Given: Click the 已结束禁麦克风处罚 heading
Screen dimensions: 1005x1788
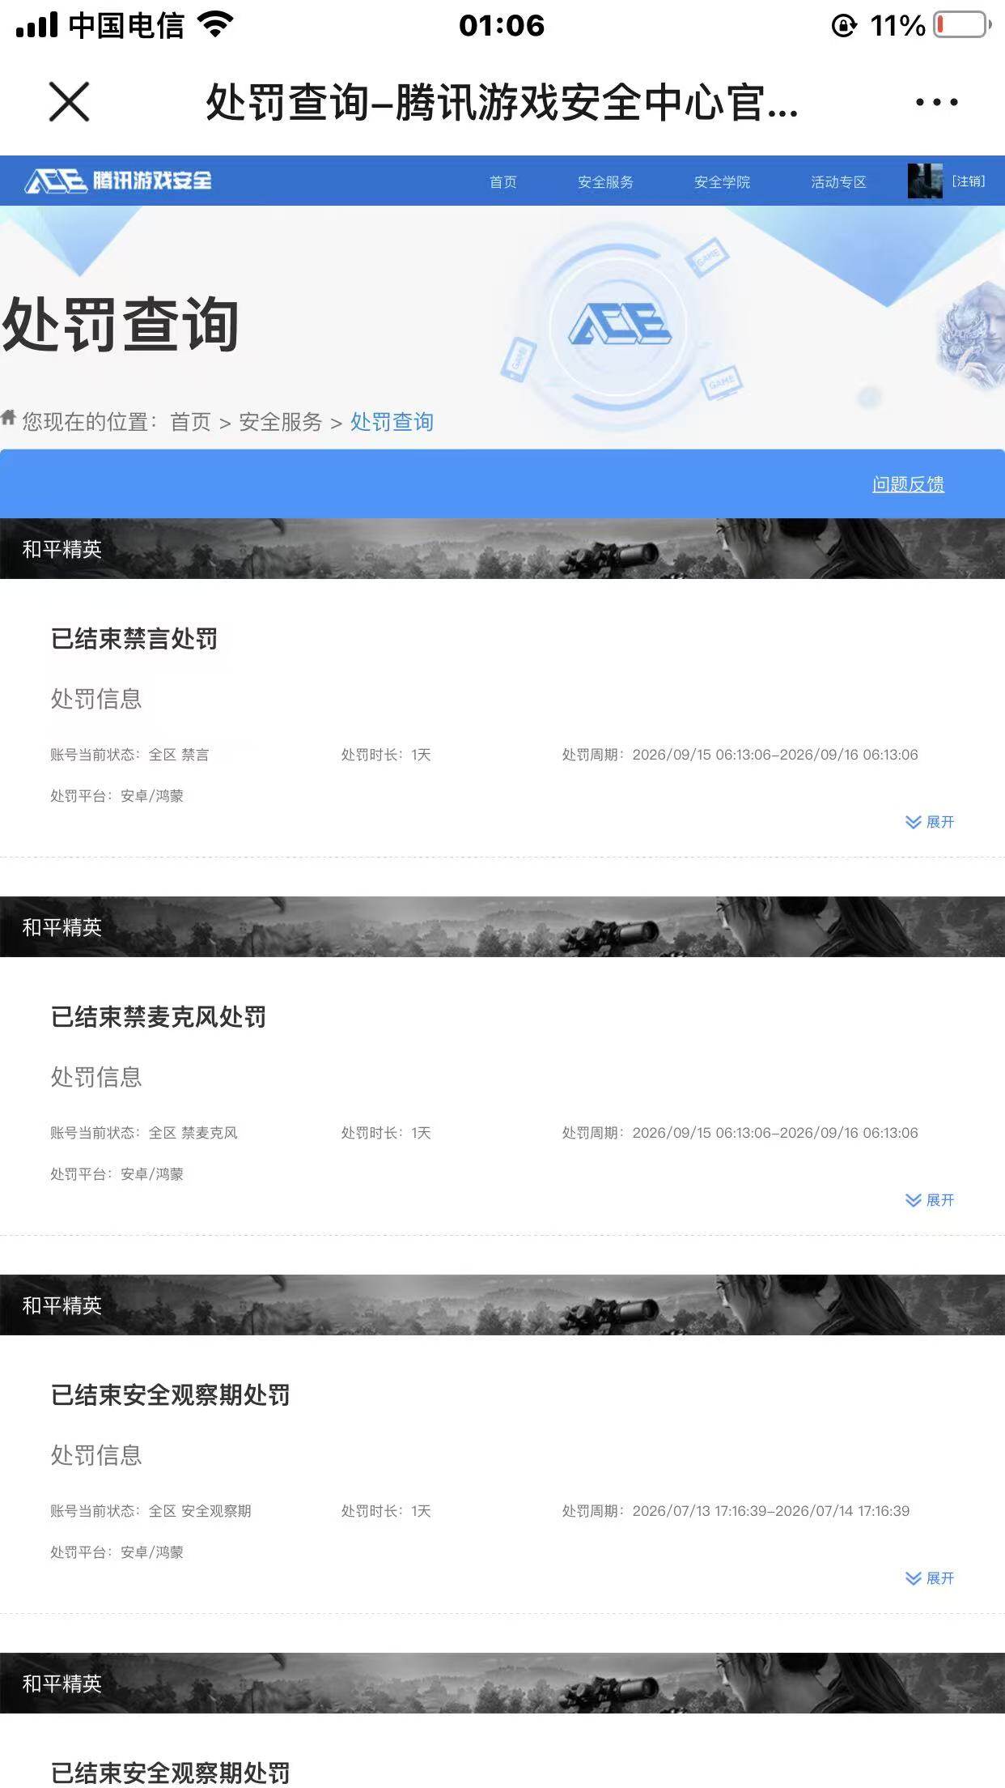Looking at the screenshot, I should coord(159,1017).
